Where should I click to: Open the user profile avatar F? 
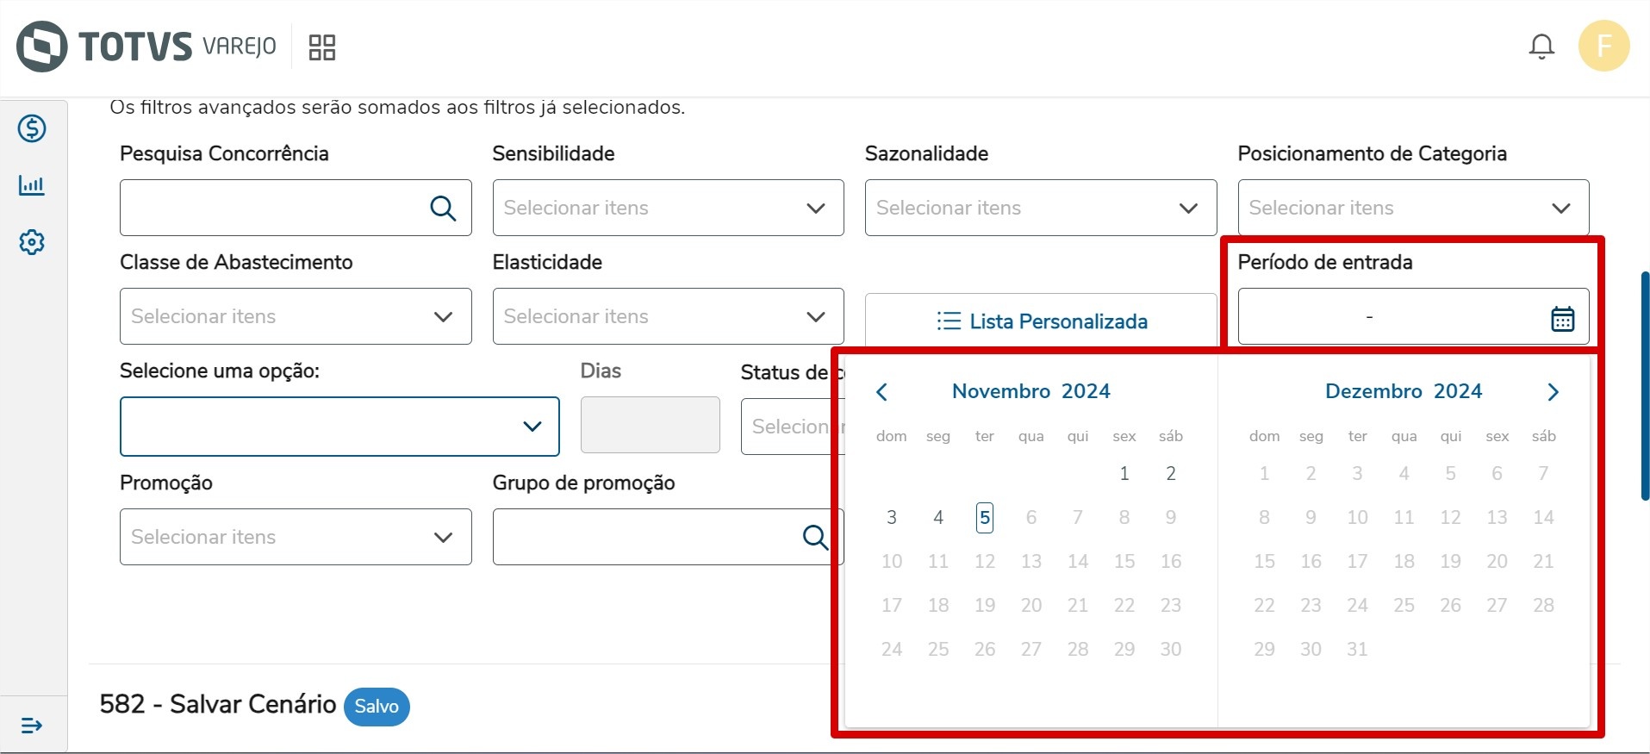(x=1603, y=47)
